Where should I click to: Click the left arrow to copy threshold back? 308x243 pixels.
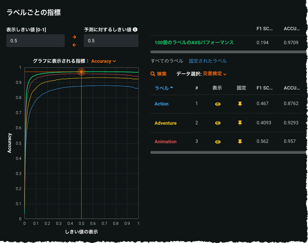(74, 45)
